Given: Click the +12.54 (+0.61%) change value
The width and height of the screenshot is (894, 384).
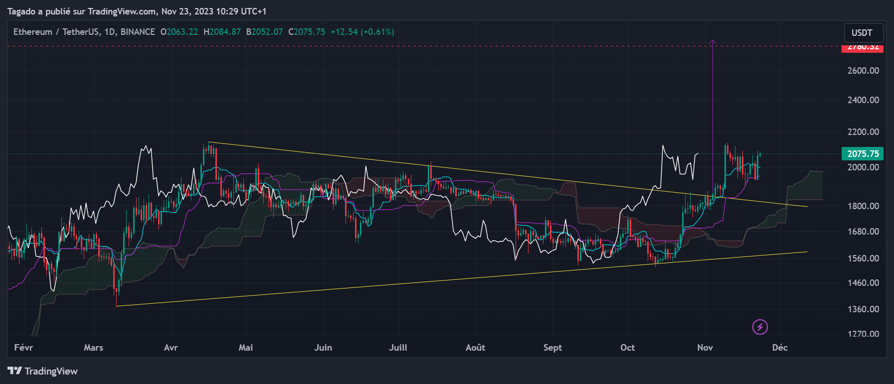Looking at the screenshot, I should point(362,32).
